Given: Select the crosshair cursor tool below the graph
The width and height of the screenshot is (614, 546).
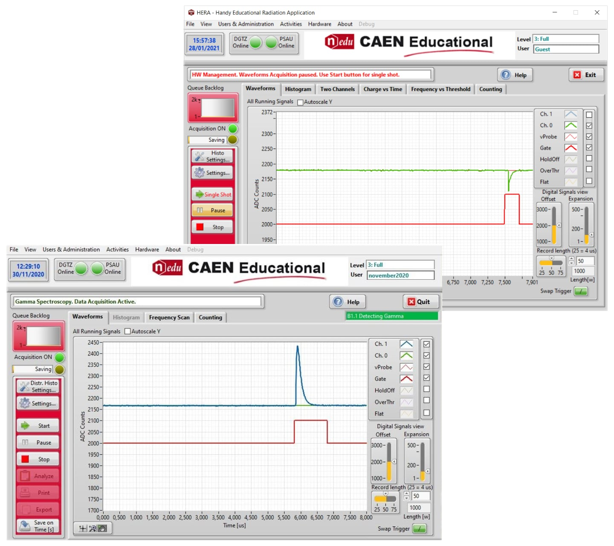Looking at the screenshot, I should click(83, 529).
